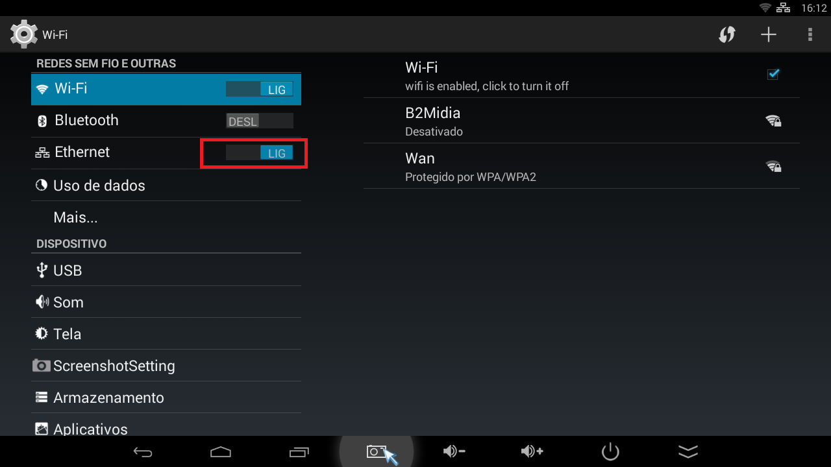Expand the Mais... settings entry
Screen dimensions: 831x467
166,217
